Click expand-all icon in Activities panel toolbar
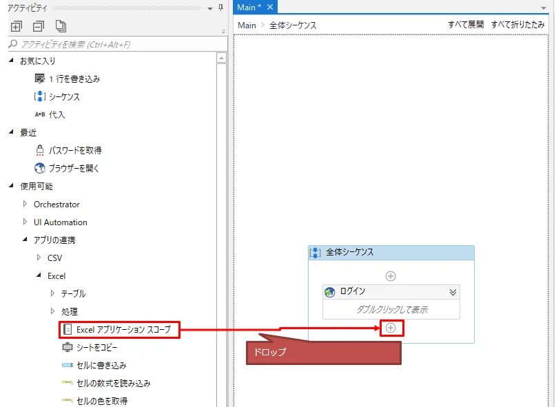556x407 pixels. 14,25
